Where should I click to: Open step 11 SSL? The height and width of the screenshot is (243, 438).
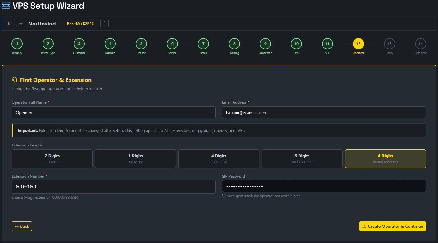pyautogui.click(x=327, y=44)
